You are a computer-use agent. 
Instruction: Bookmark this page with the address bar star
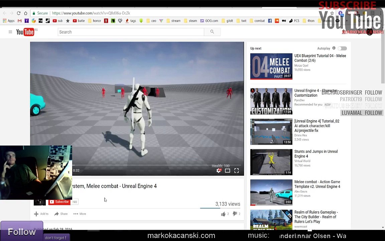(332, 13)
